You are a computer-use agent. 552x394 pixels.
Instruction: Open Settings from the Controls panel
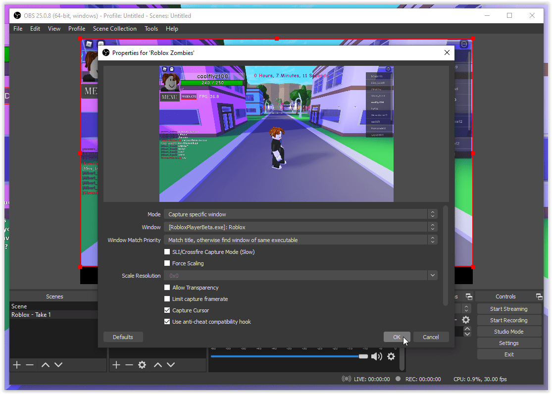(x=509, y=343)
